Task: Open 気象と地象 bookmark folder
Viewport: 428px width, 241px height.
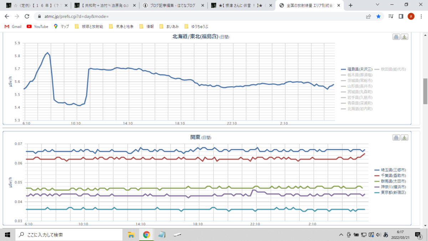Action: tap(121, 26)
